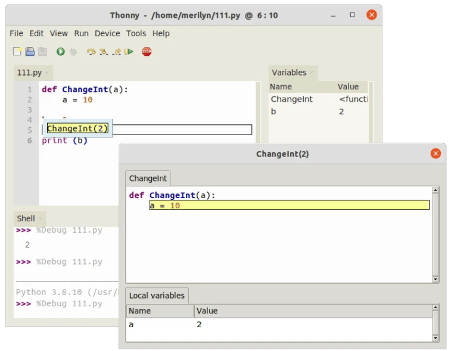Open the View menu
Screen dimensions: 476x351
pos(58,33)
